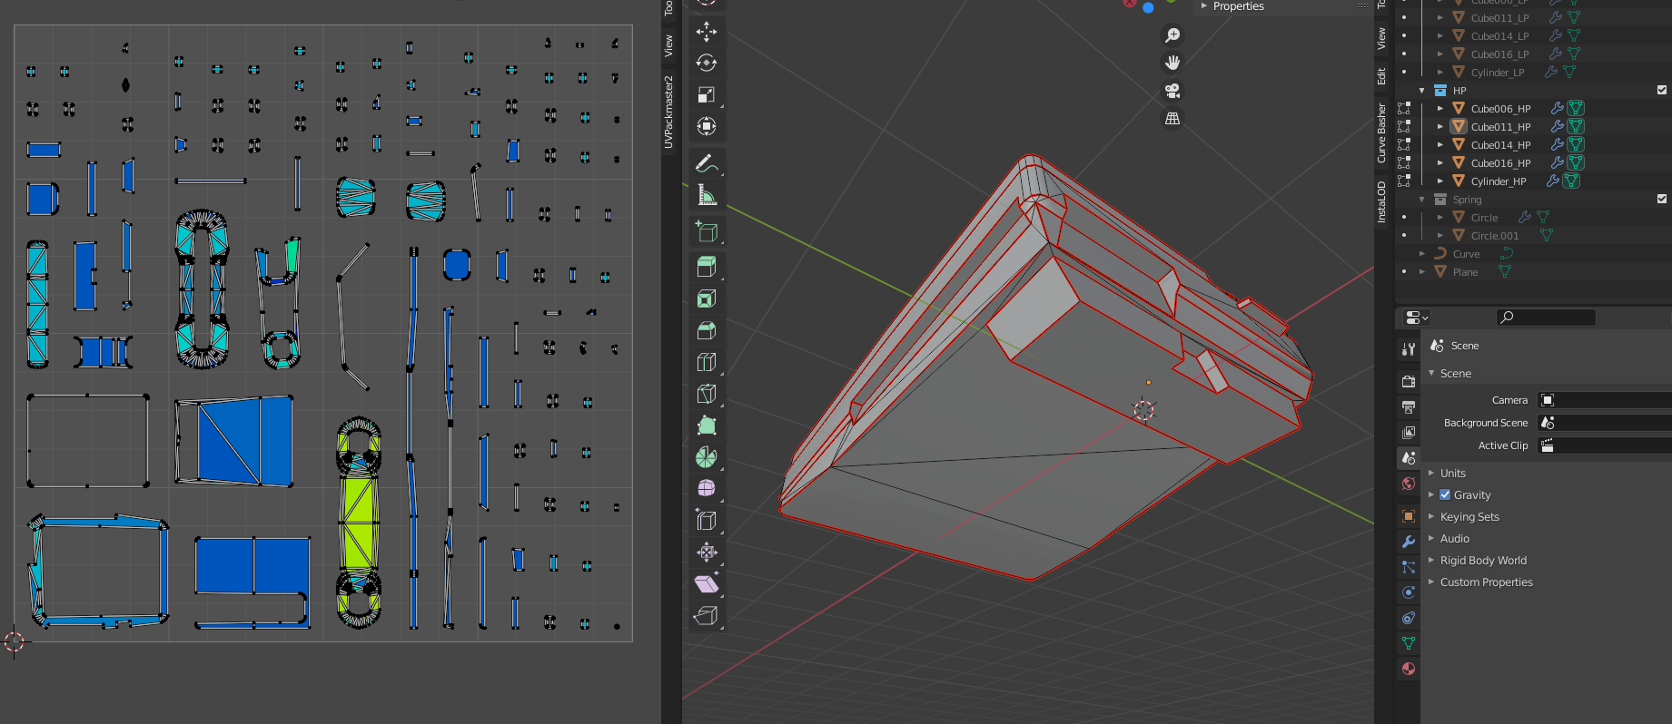Viewport: 1672px width, 724px height.
Task: Open the Curve Basher sidebar tab
Action: (1381, 132)
